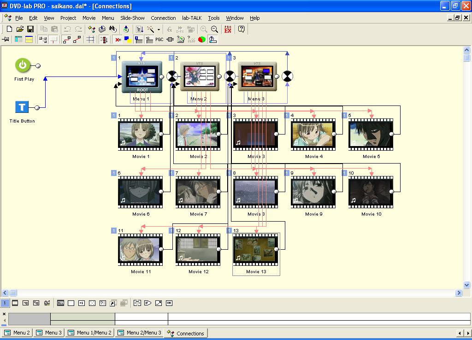The image size is (472, 340).
Task: Click the UN icon in the bottom toolbar
Action: (x=169, y=303)
